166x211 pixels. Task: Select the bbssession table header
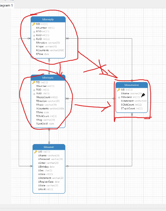click(132, 85)
